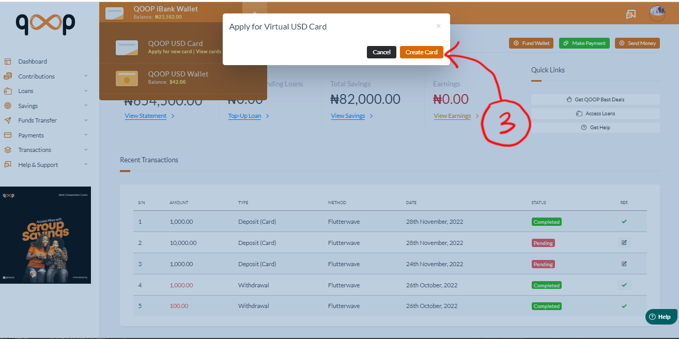Open the user profile avatar
679x339 pixels.
[657, 13]
